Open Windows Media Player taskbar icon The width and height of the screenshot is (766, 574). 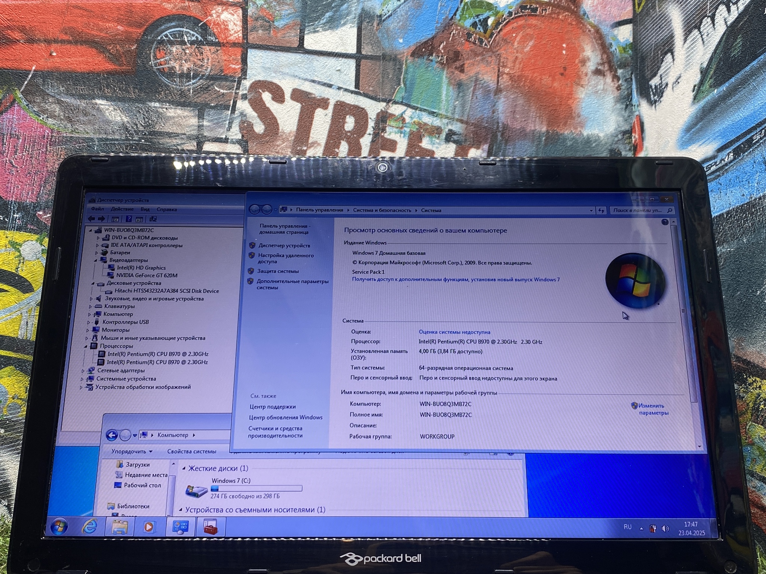click(149, 527)
